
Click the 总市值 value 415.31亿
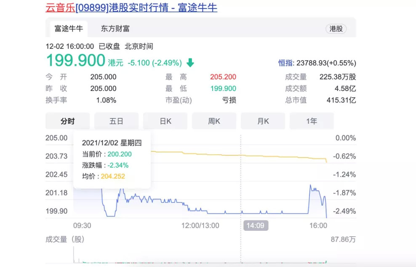[341, 100]
